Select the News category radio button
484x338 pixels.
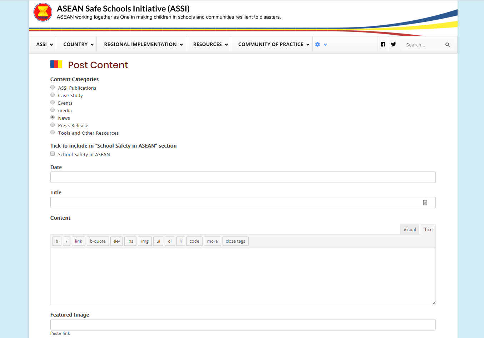(53, 118)
